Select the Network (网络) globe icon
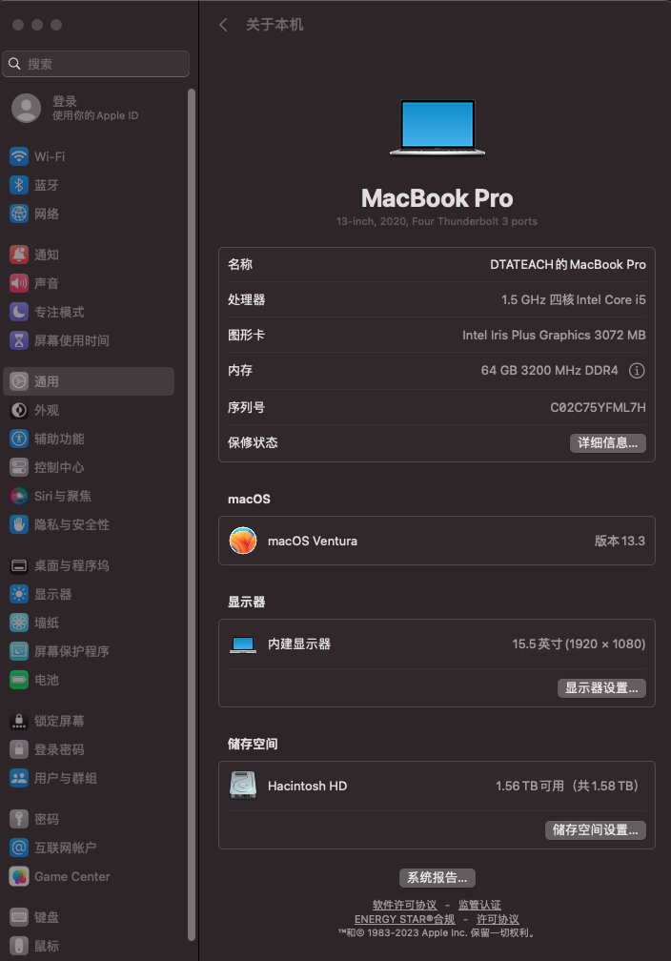 coord(19,214)
